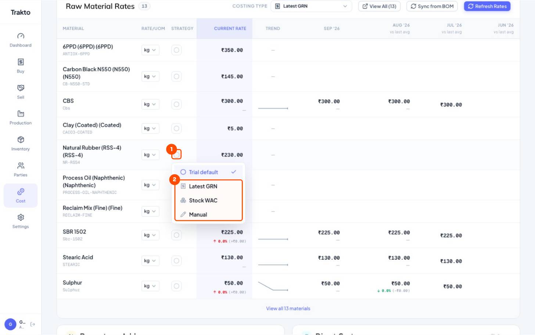Viewport: 535px width, 335px height.
Task: Click the logout arrow icon
Action: (33, 324)
